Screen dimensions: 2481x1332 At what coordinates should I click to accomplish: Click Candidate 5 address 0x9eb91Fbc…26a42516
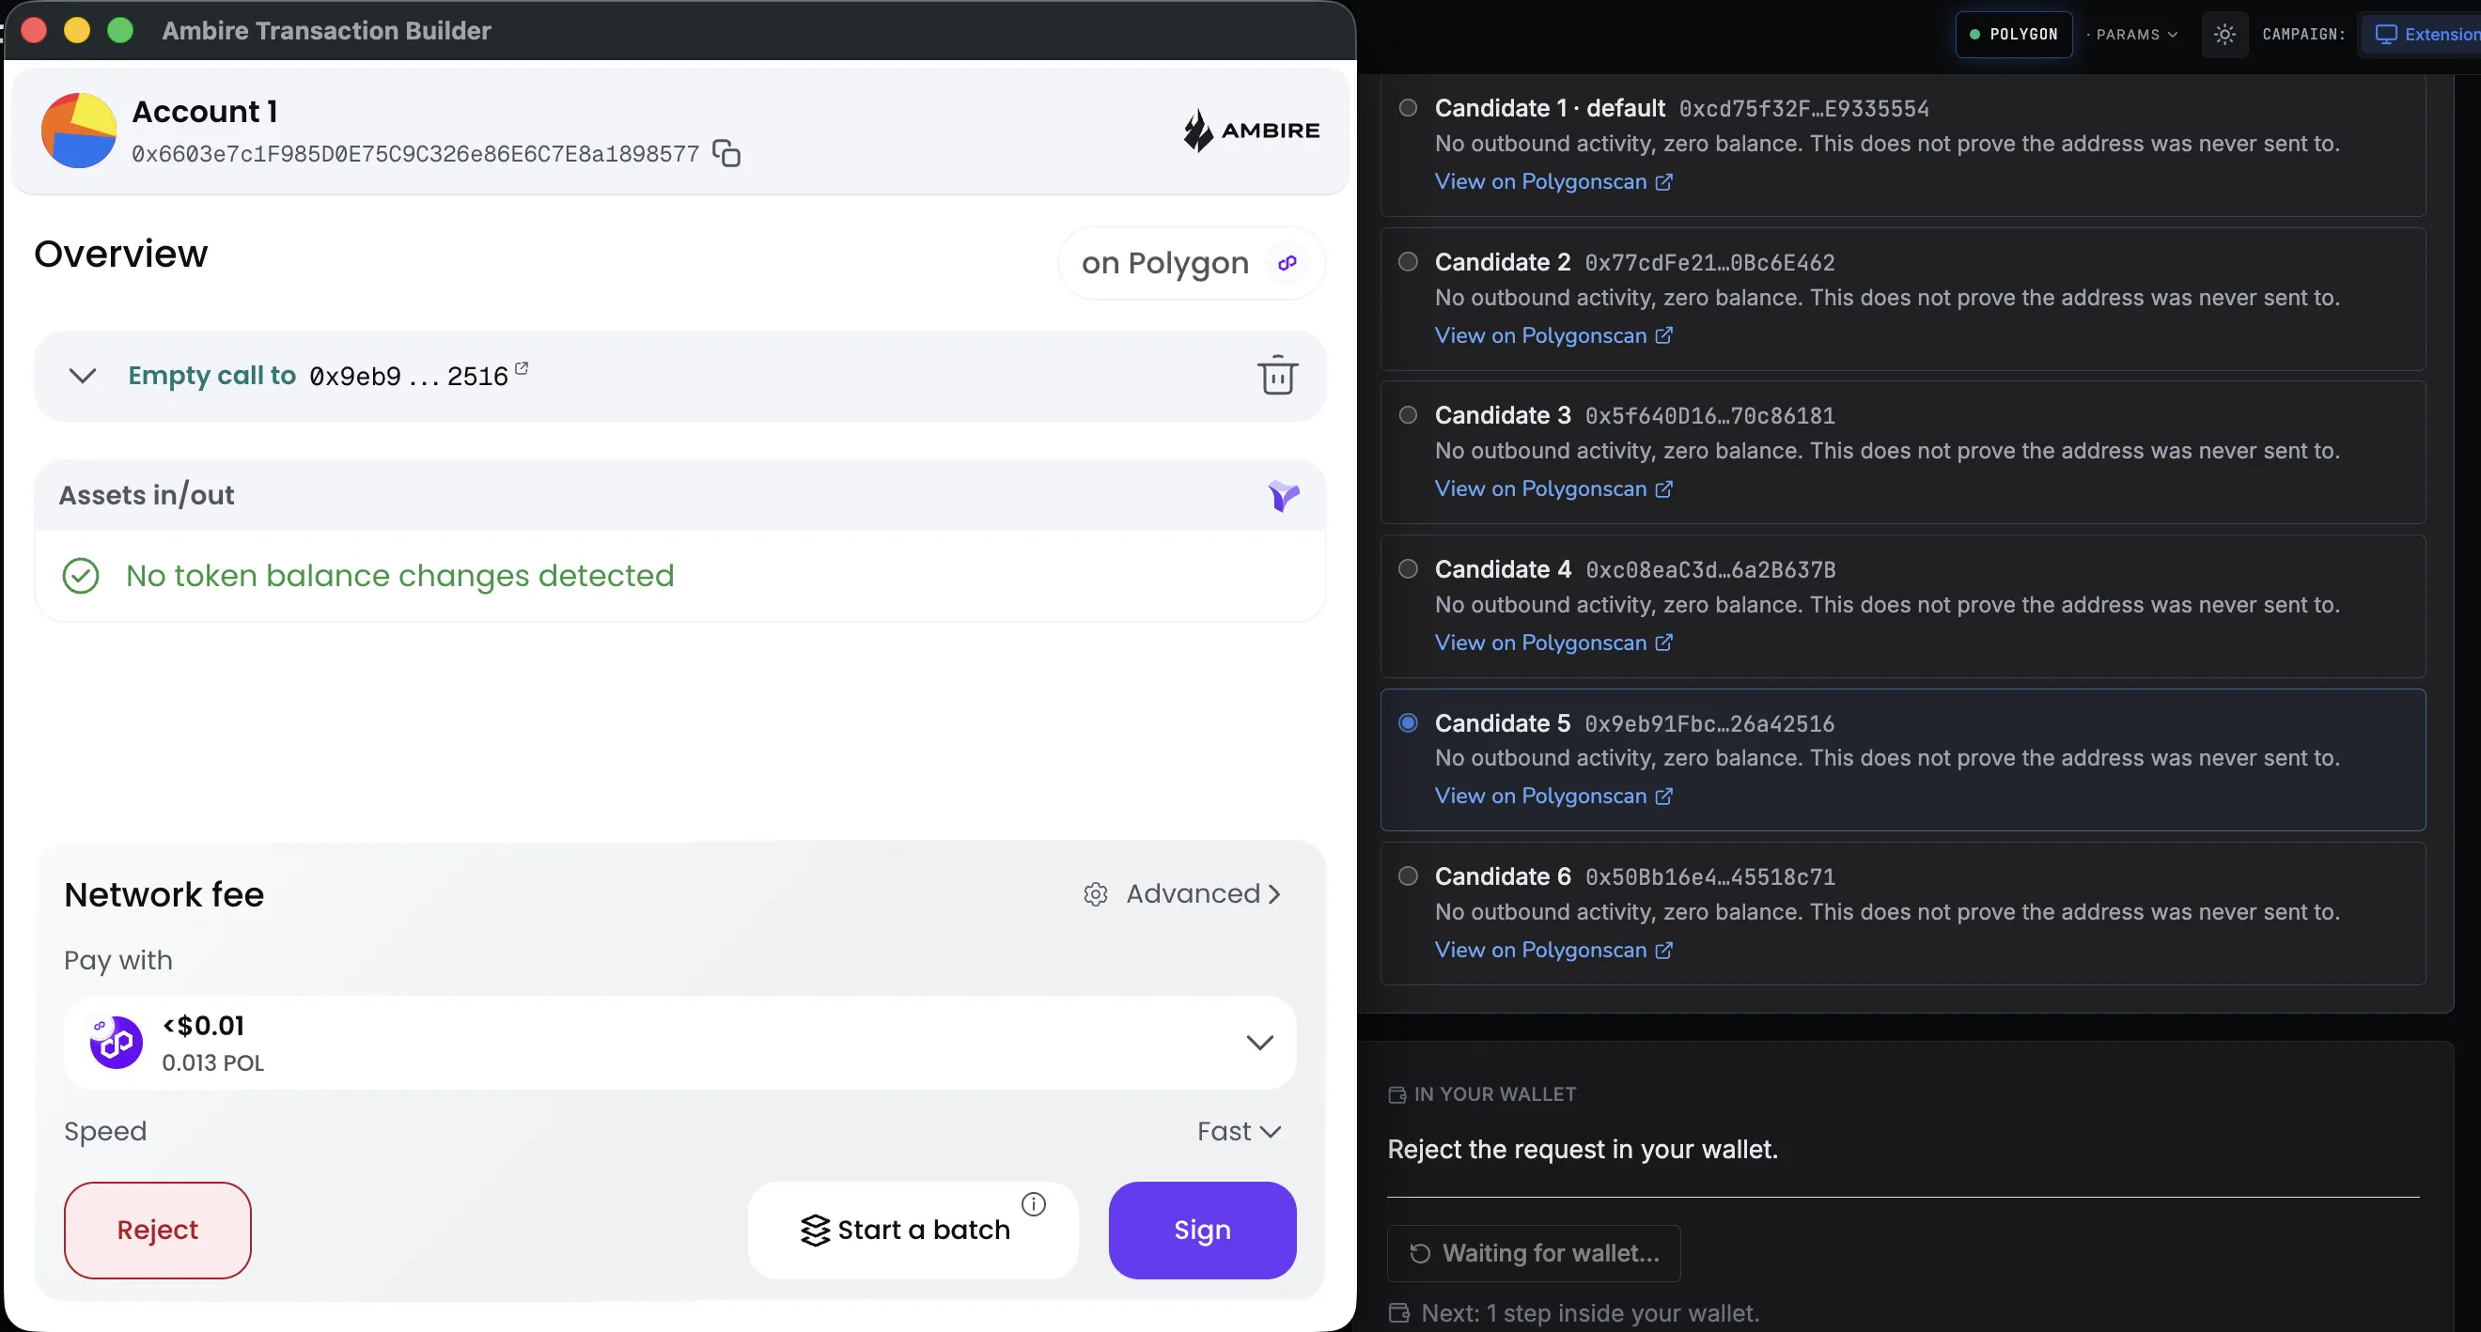[1709, 723]
